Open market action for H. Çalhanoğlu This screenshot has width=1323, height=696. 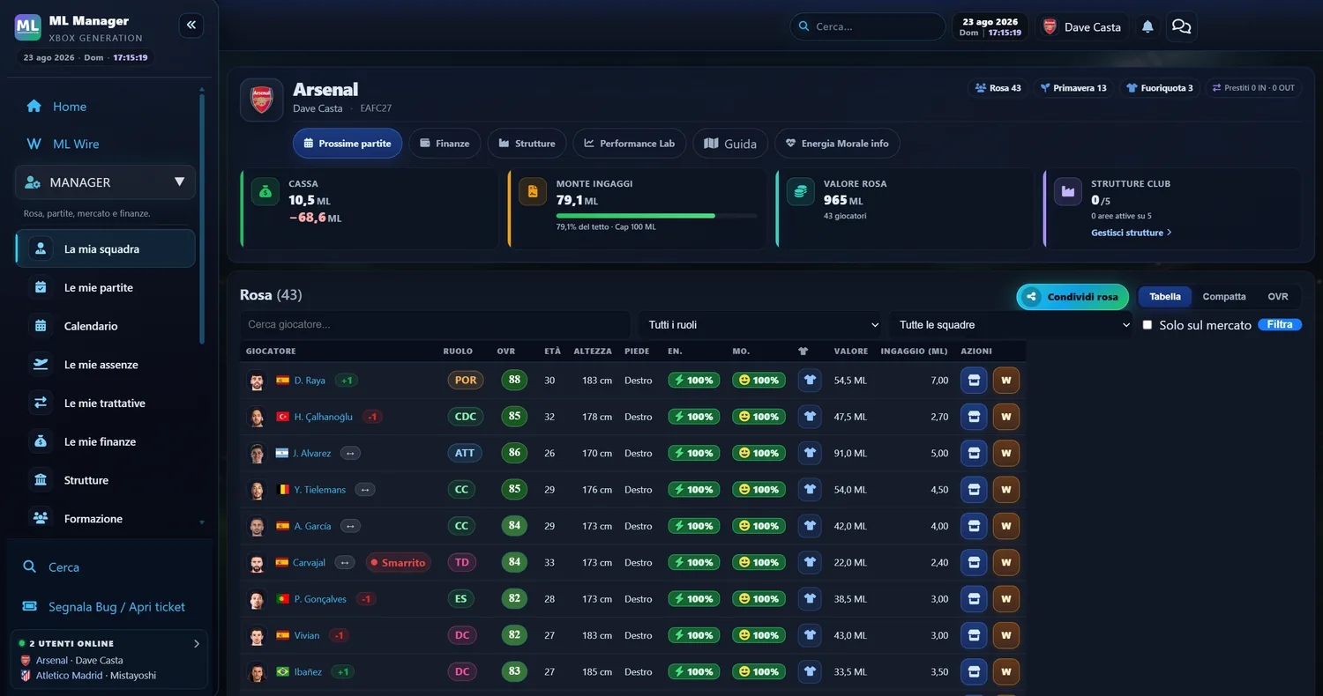coord(974,417)
